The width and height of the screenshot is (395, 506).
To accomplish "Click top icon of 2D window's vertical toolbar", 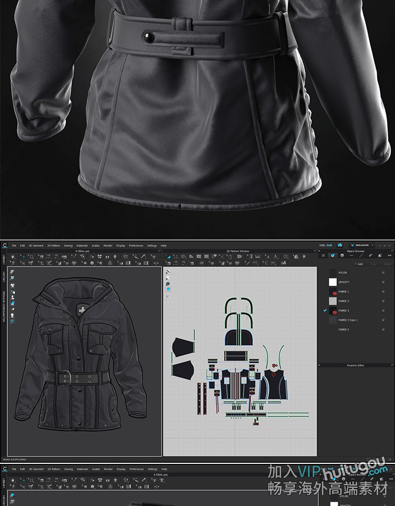I will (x=168, y=272).
